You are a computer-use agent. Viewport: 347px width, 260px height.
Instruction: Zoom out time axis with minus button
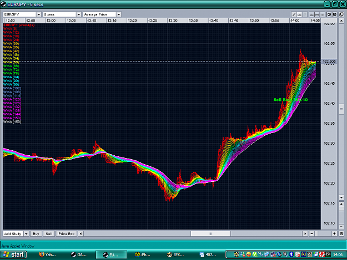click(x=311, y=234)
